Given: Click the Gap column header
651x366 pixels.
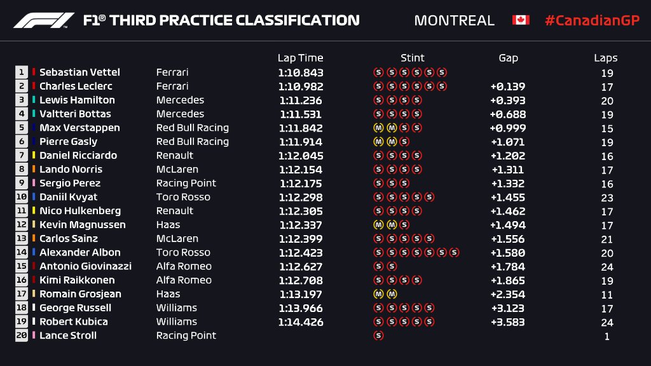Looking at the screenshot, I should pyautogui.click(x=508, y=58).
